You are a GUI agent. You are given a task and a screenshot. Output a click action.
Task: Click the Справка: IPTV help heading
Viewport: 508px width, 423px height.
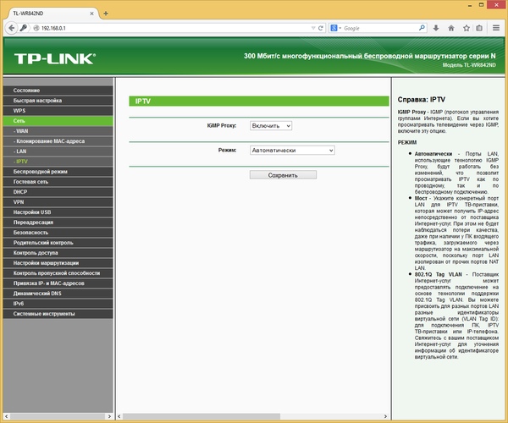pos(421,100)
